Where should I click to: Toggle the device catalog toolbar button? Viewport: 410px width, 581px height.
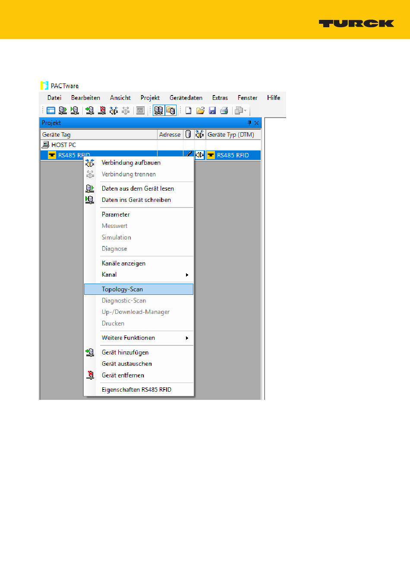[x=170, y=111]
